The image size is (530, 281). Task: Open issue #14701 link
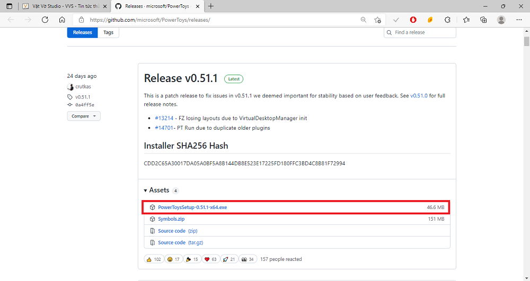(x=164, y=128)
